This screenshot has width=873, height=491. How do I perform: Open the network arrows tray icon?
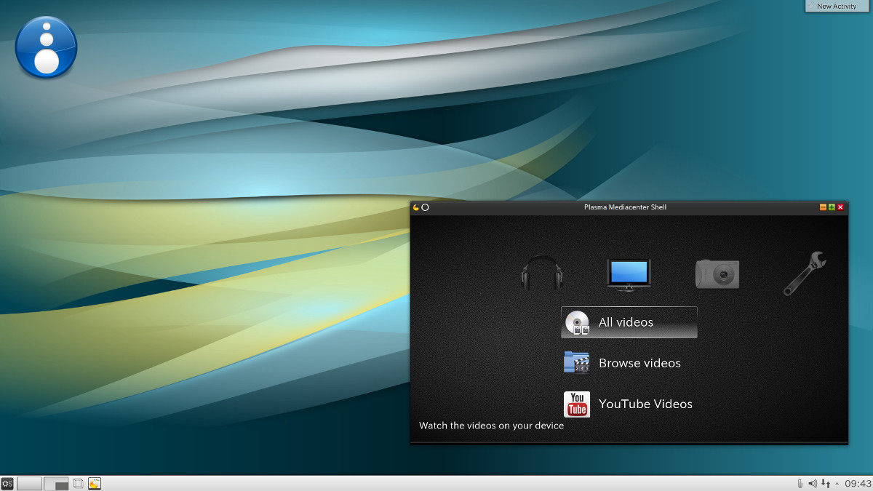click(826, 483)
